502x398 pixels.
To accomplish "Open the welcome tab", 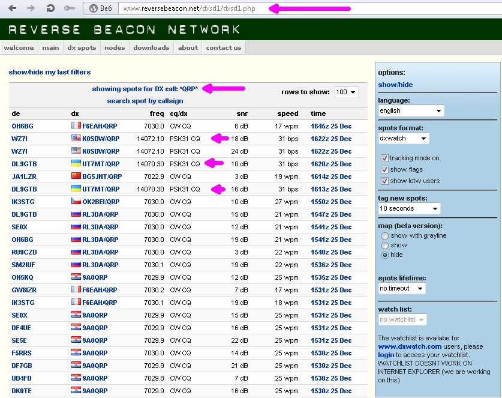I will (x=19, y=48).
